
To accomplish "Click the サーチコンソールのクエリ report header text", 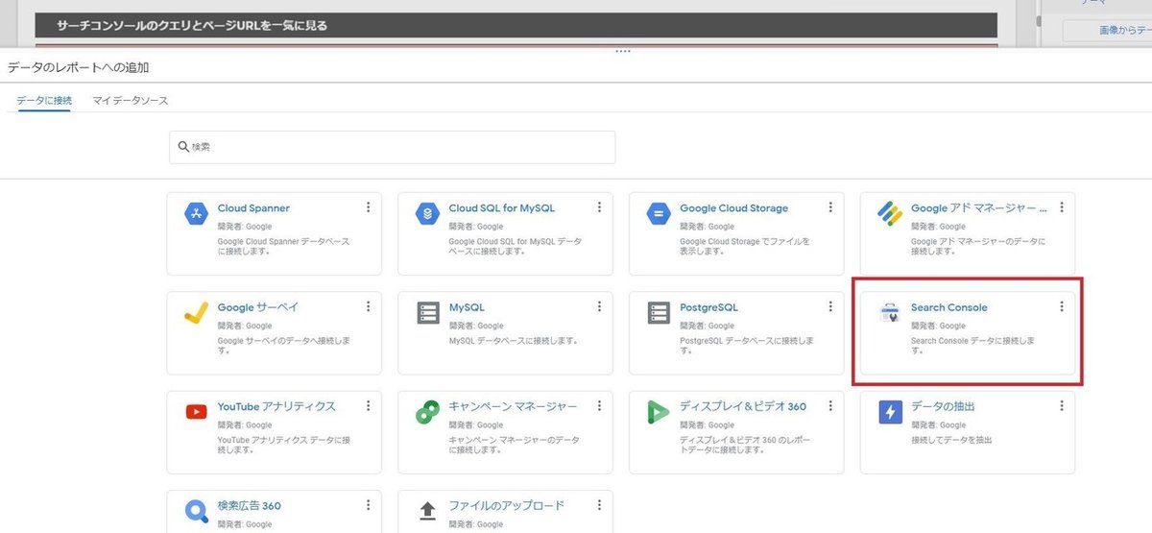I will 192,25.
